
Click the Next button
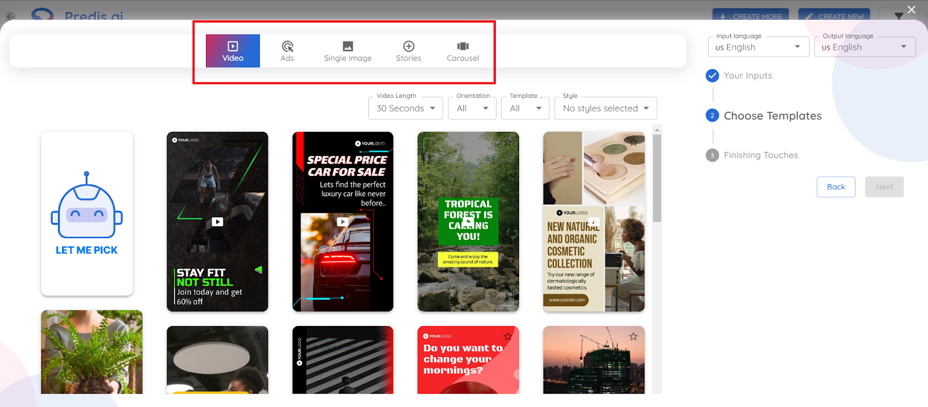884,187
